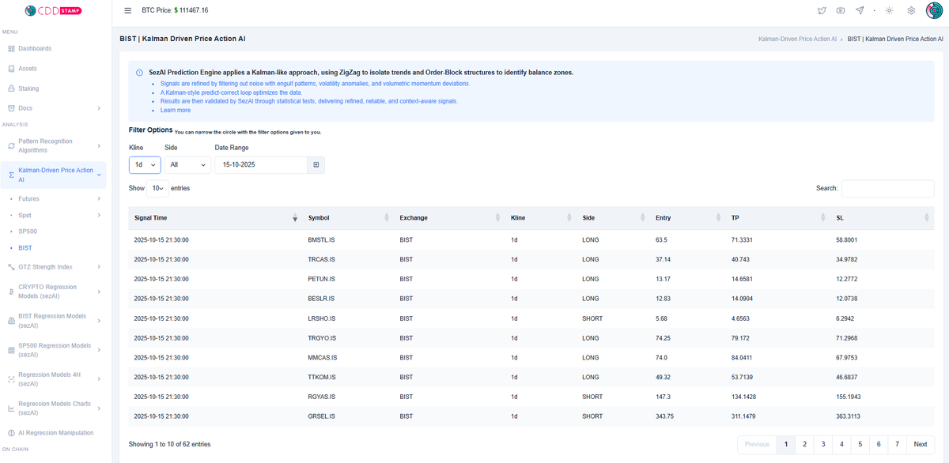Viewport: 949px width, 463px height.
Task: Click the BIST Regression Models icon
Action: (x=11, y=321)
